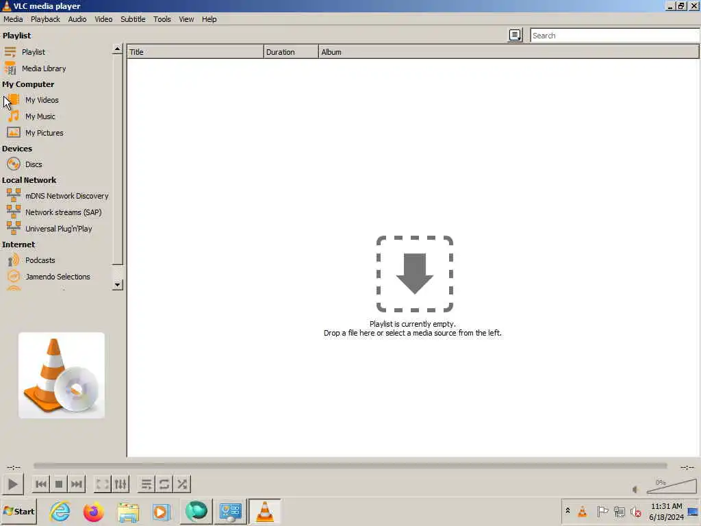Open Windows Explorer from taskbar
Screen dimensions: 701x526
(x=128, y=512)
